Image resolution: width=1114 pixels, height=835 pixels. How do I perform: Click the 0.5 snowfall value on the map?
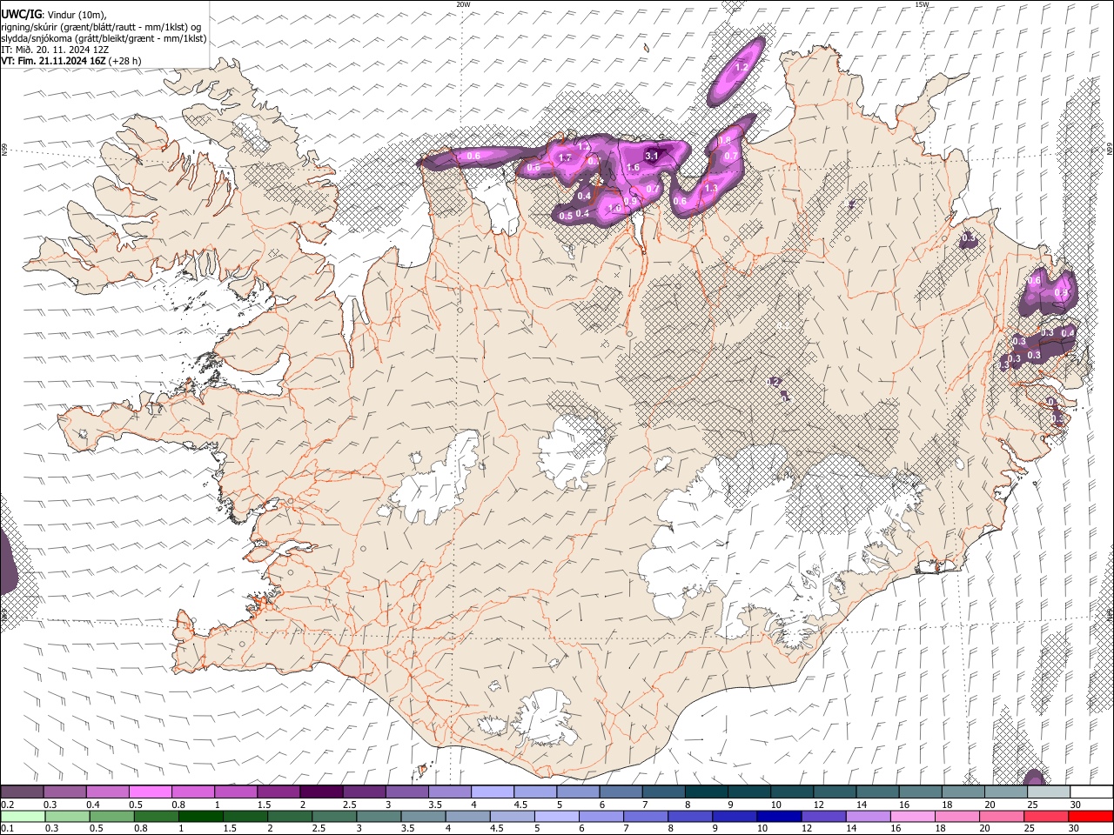click(566, 216)
